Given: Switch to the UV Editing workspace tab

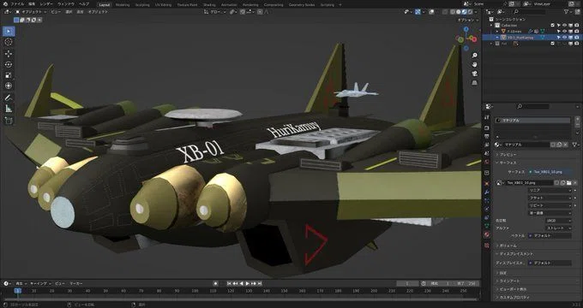Looking at the screenshot, I should click(x=163, y=5).
